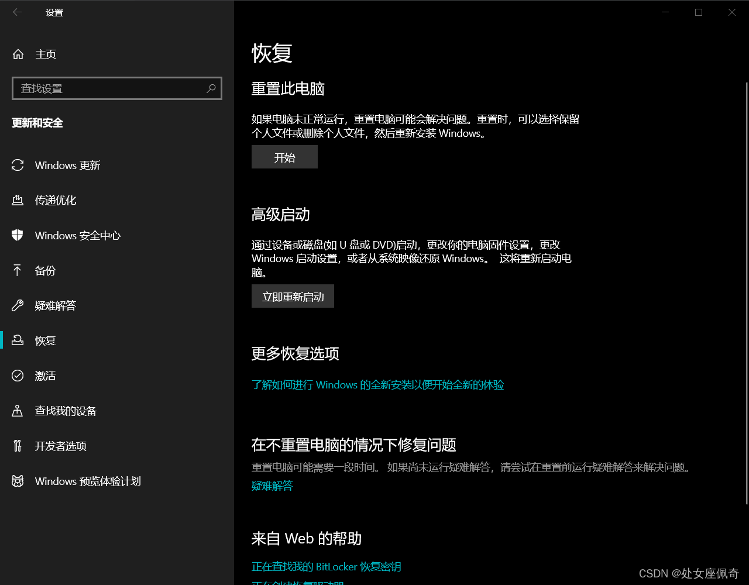Navigate to 查找我的设备

tap(117, 411)
